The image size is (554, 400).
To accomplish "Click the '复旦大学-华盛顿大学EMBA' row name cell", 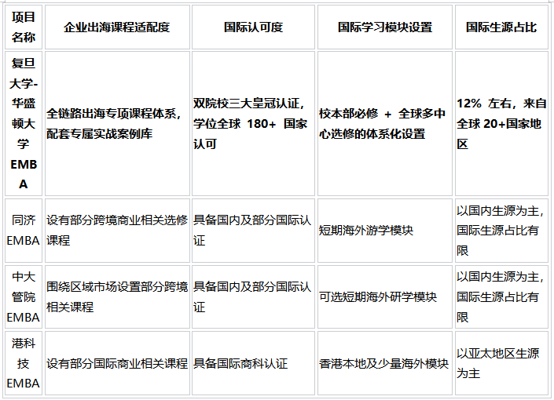I will point(24,123).
